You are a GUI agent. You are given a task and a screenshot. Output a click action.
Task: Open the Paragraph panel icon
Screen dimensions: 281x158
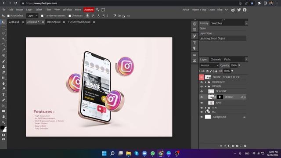[195, 48]
